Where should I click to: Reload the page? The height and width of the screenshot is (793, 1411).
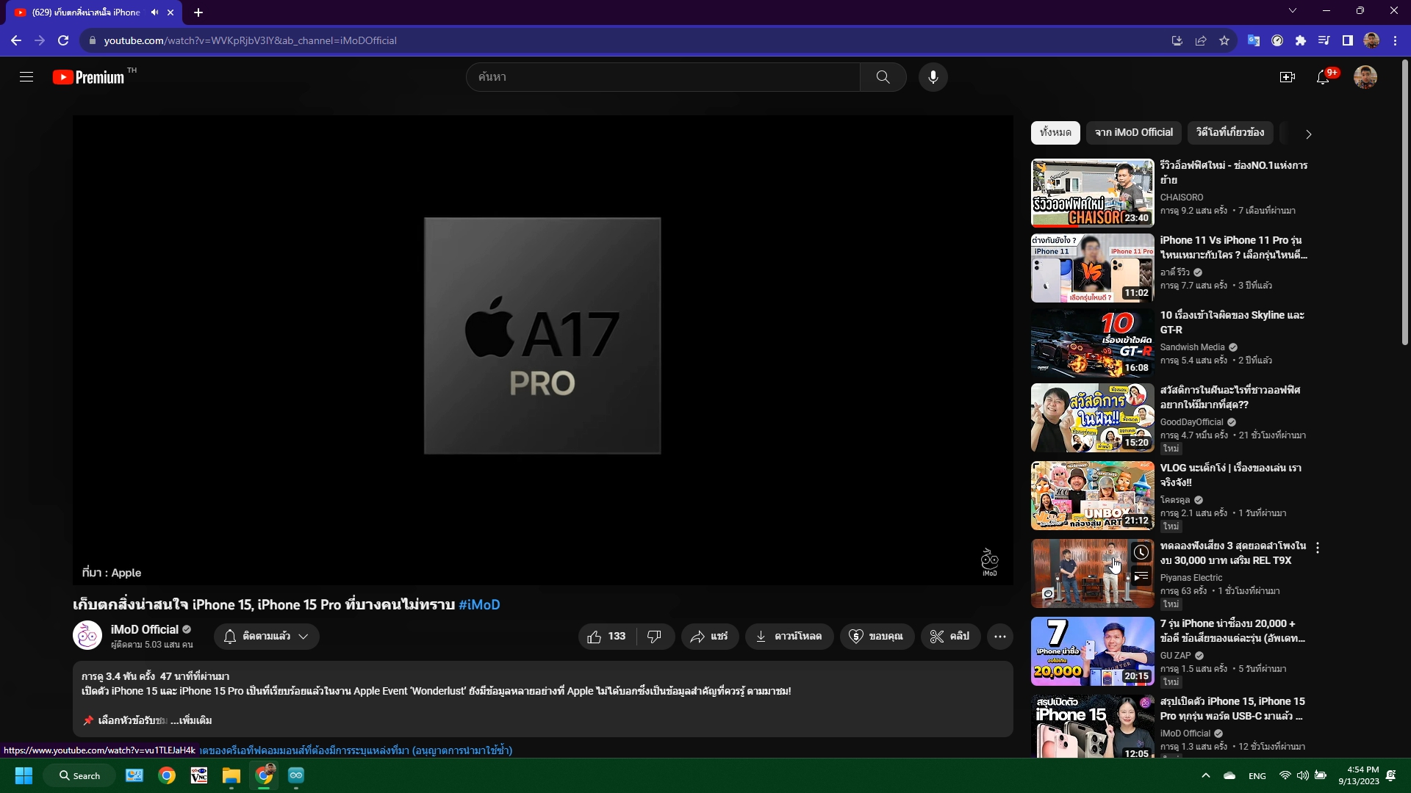[x=63, y=40]
